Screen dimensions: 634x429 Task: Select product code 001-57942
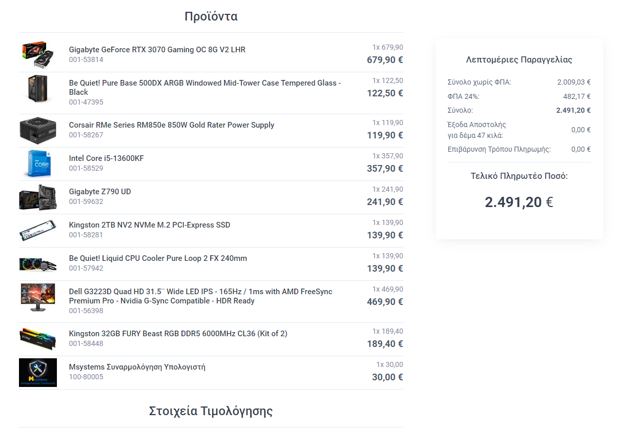pyautogui.click(x=86, y=268)
